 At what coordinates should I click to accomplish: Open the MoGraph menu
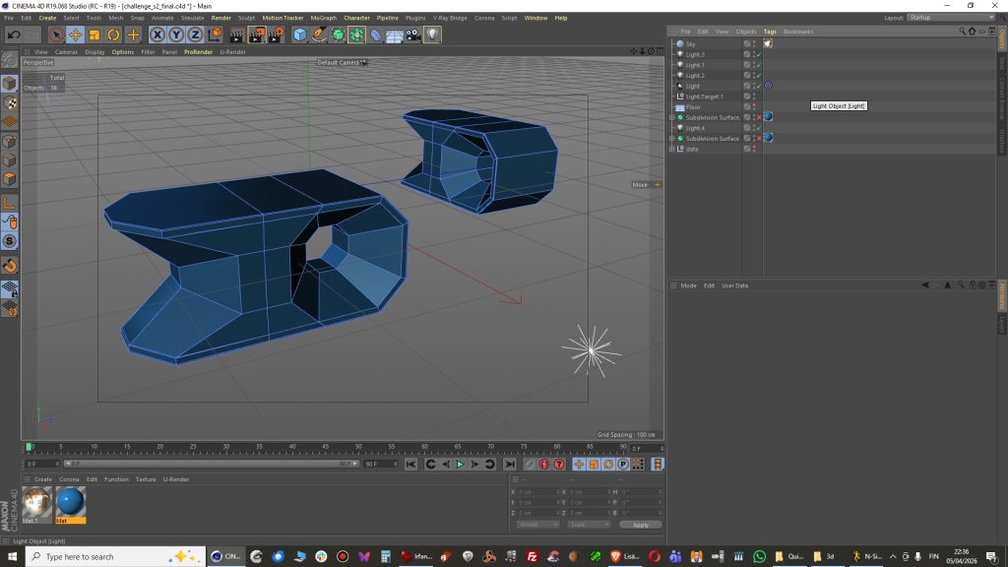pyautogui.click(x=323, y=18)
